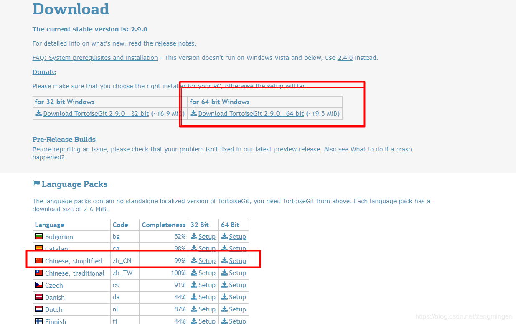
Task: Click the Dutch flag icon
Action: 39,309
